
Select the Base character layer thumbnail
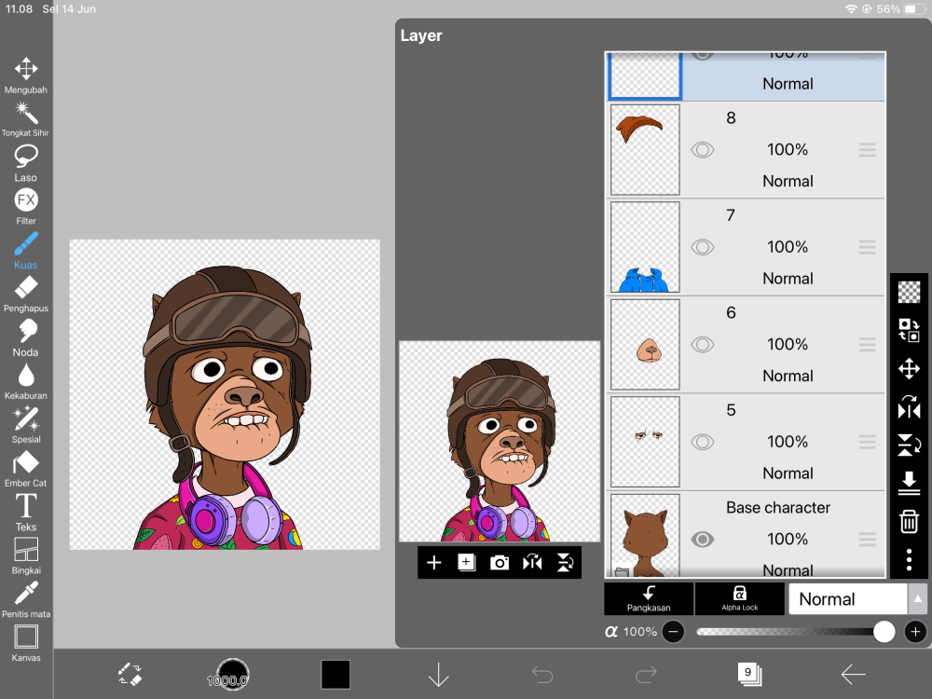[x=645, y=536]
